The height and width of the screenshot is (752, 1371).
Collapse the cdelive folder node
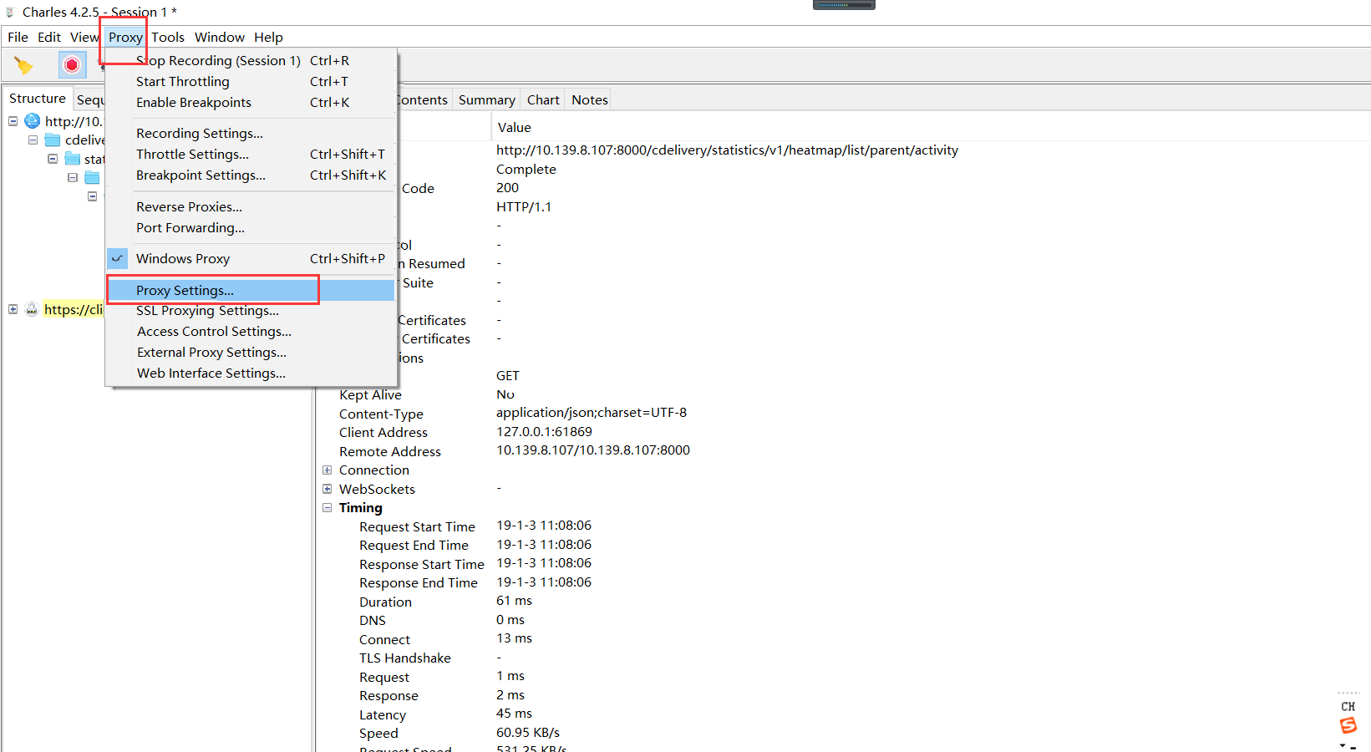[33, 140]
